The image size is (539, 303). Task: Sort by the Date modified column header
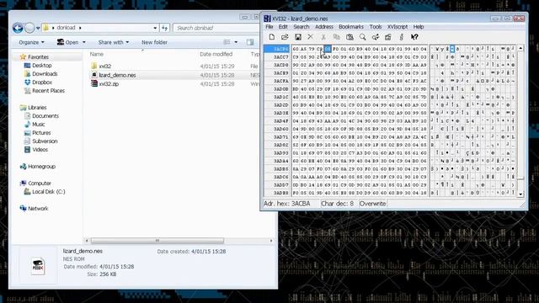[216, 54]
